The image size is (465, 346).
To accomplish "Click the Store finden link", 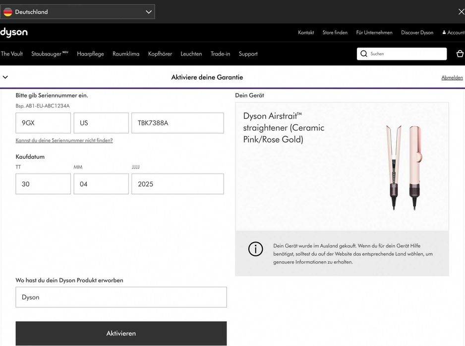I will coord(335,33).
